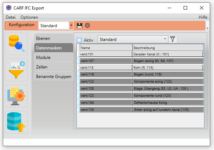This screenshot has height=150, width=214.
Task: Select the vent:105 row
Action: (x=140, y=89)
